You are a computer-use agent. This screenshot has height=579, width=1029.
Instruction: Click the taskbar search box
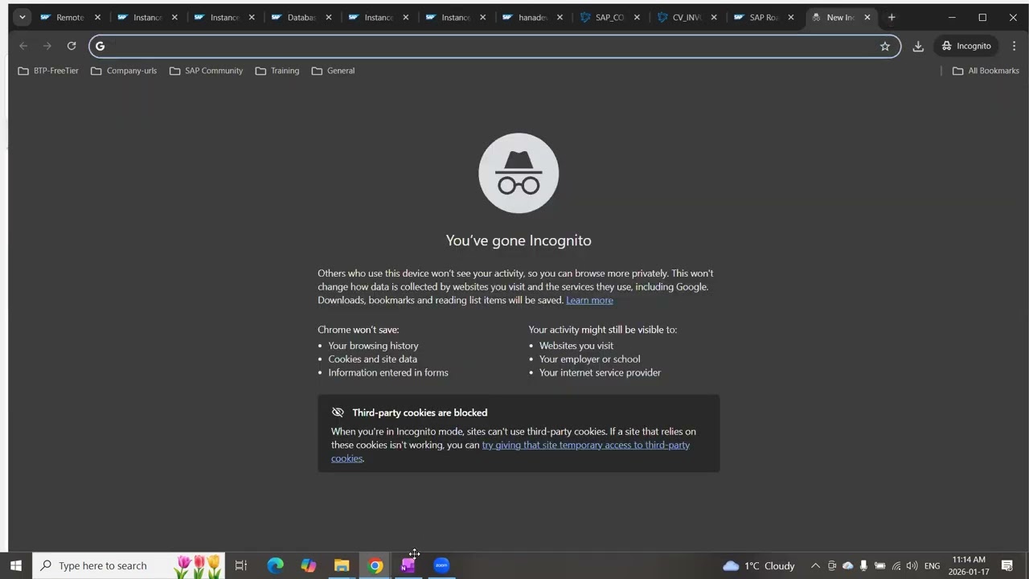tap(129, 565)
